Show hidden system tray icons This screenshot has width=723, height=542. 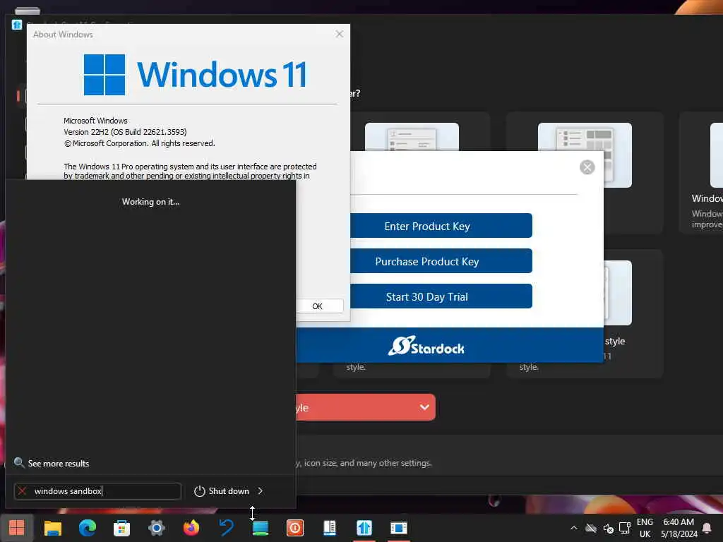(x=573, y=528)
